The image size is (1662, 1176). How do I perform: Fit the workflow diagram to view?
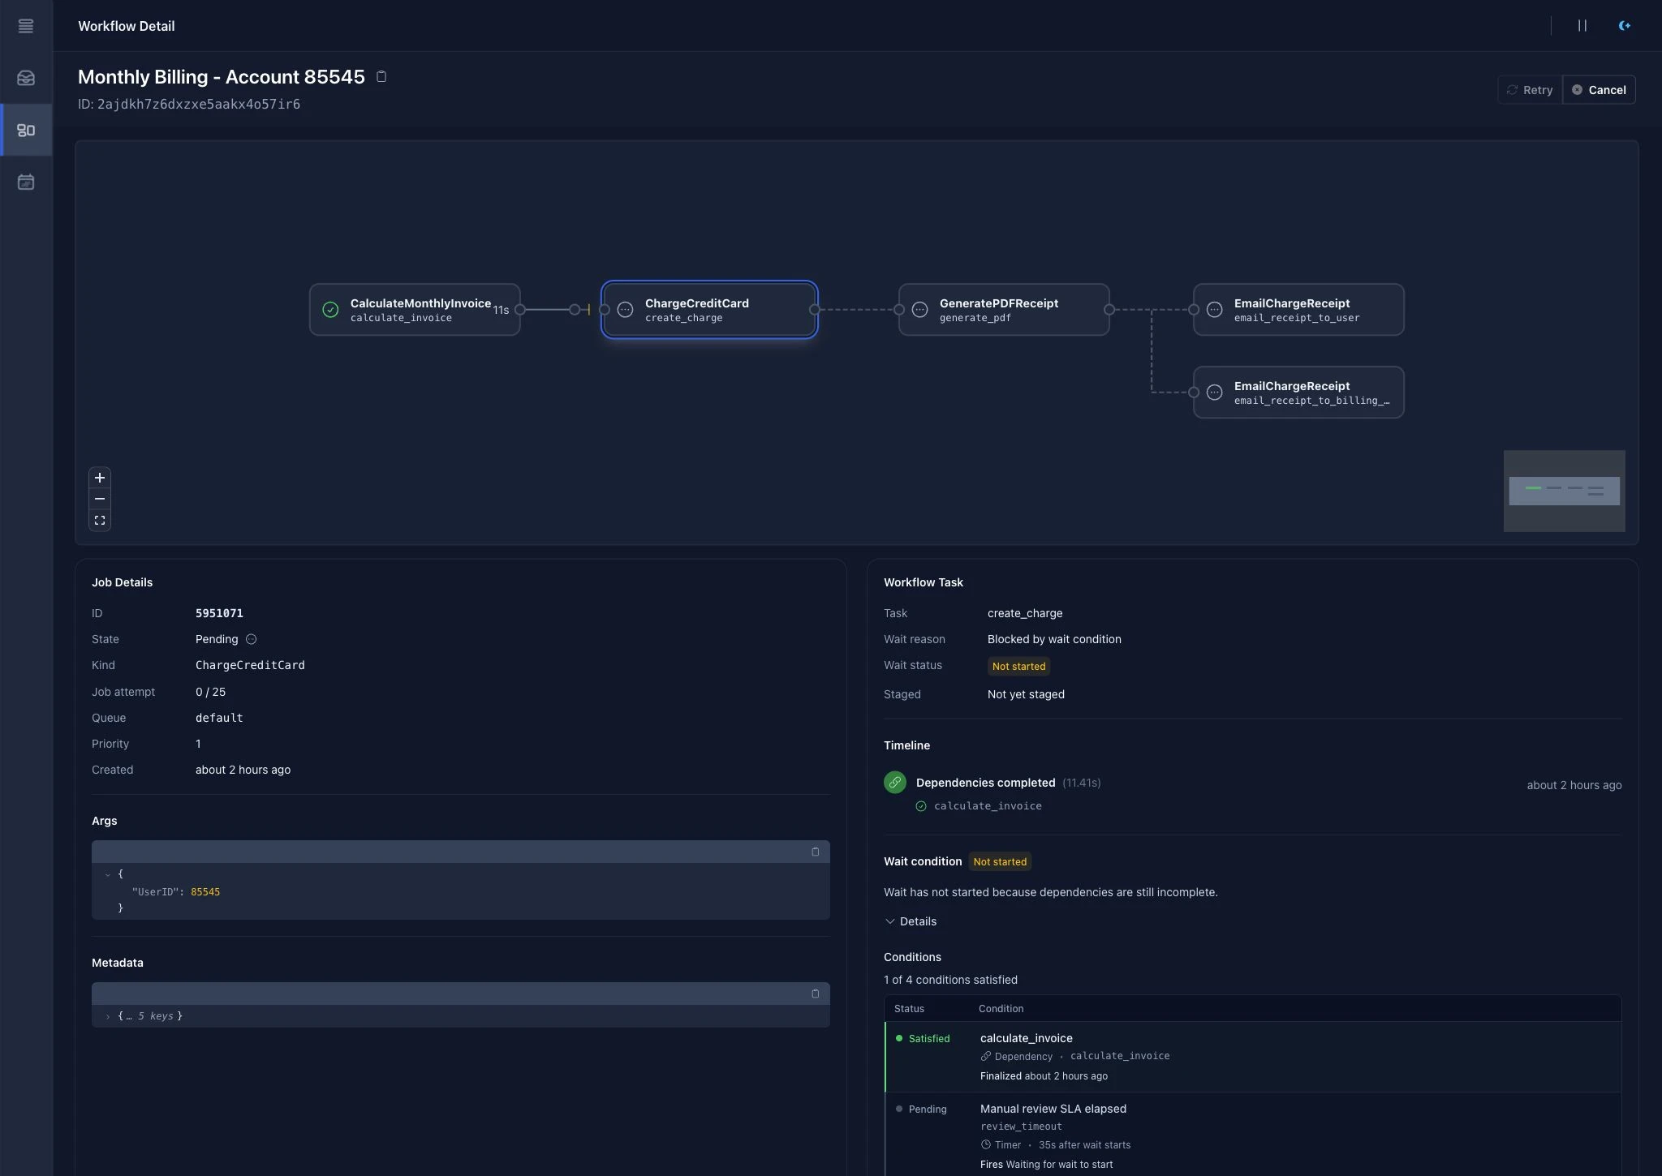pyautogui.click(x=100, y=520)
